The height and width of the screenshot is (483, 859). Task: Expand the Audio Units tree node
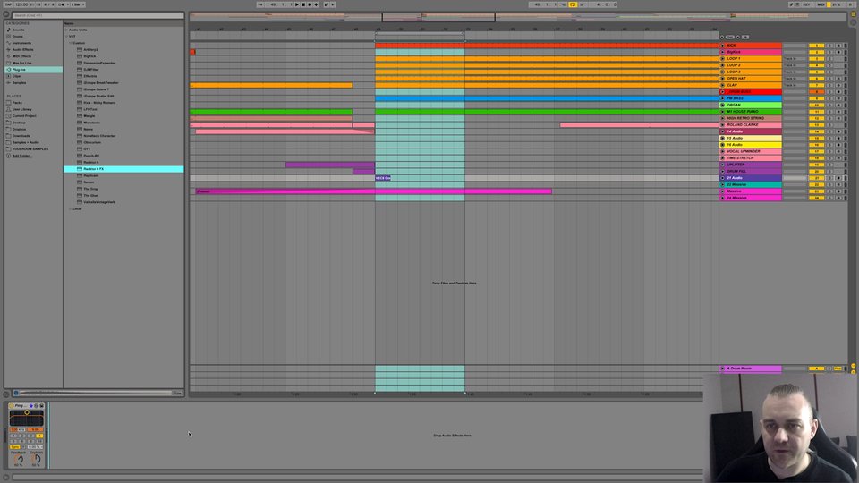tap(66, 30)
